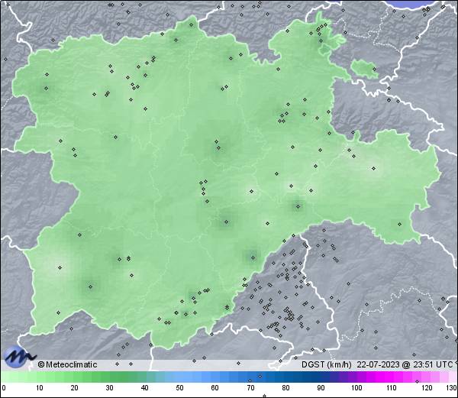
Task: Click the ©Meteoclimatic copyright text
Action: click(x=67, y=364)
